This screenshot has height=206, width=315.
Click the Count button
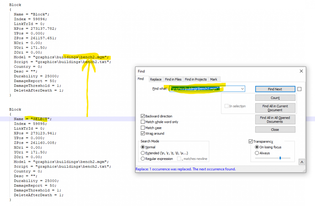(x=275, y=98)
